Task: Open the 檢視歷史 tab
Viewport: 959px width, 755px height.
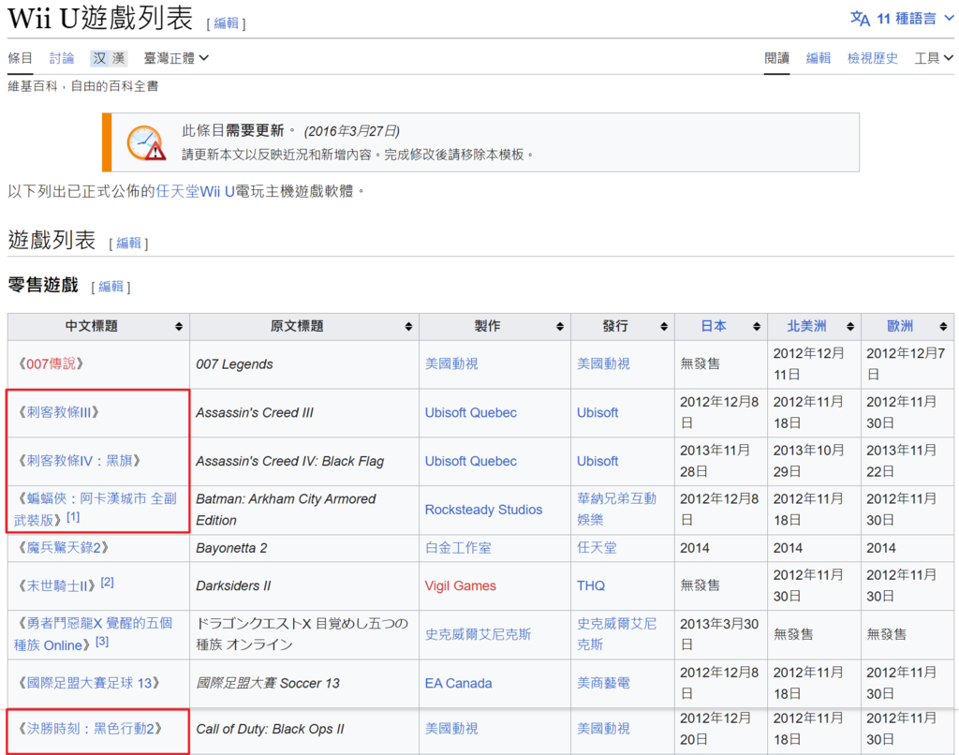Action: 873,58
